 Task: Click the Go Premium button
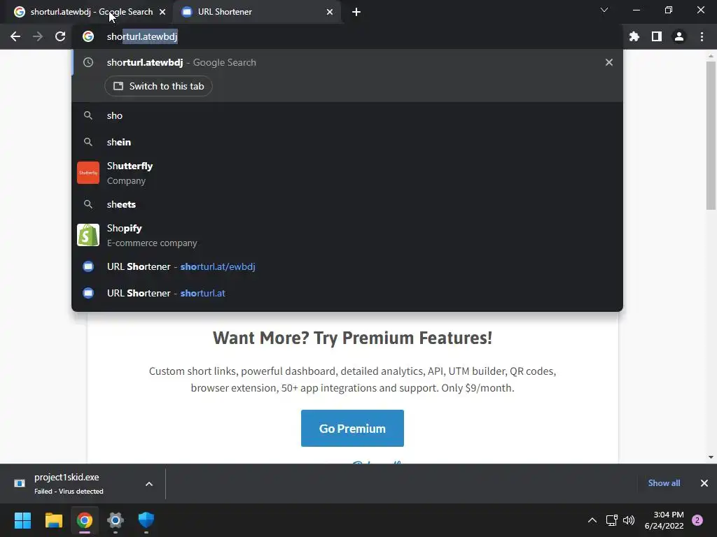[352, 429]
